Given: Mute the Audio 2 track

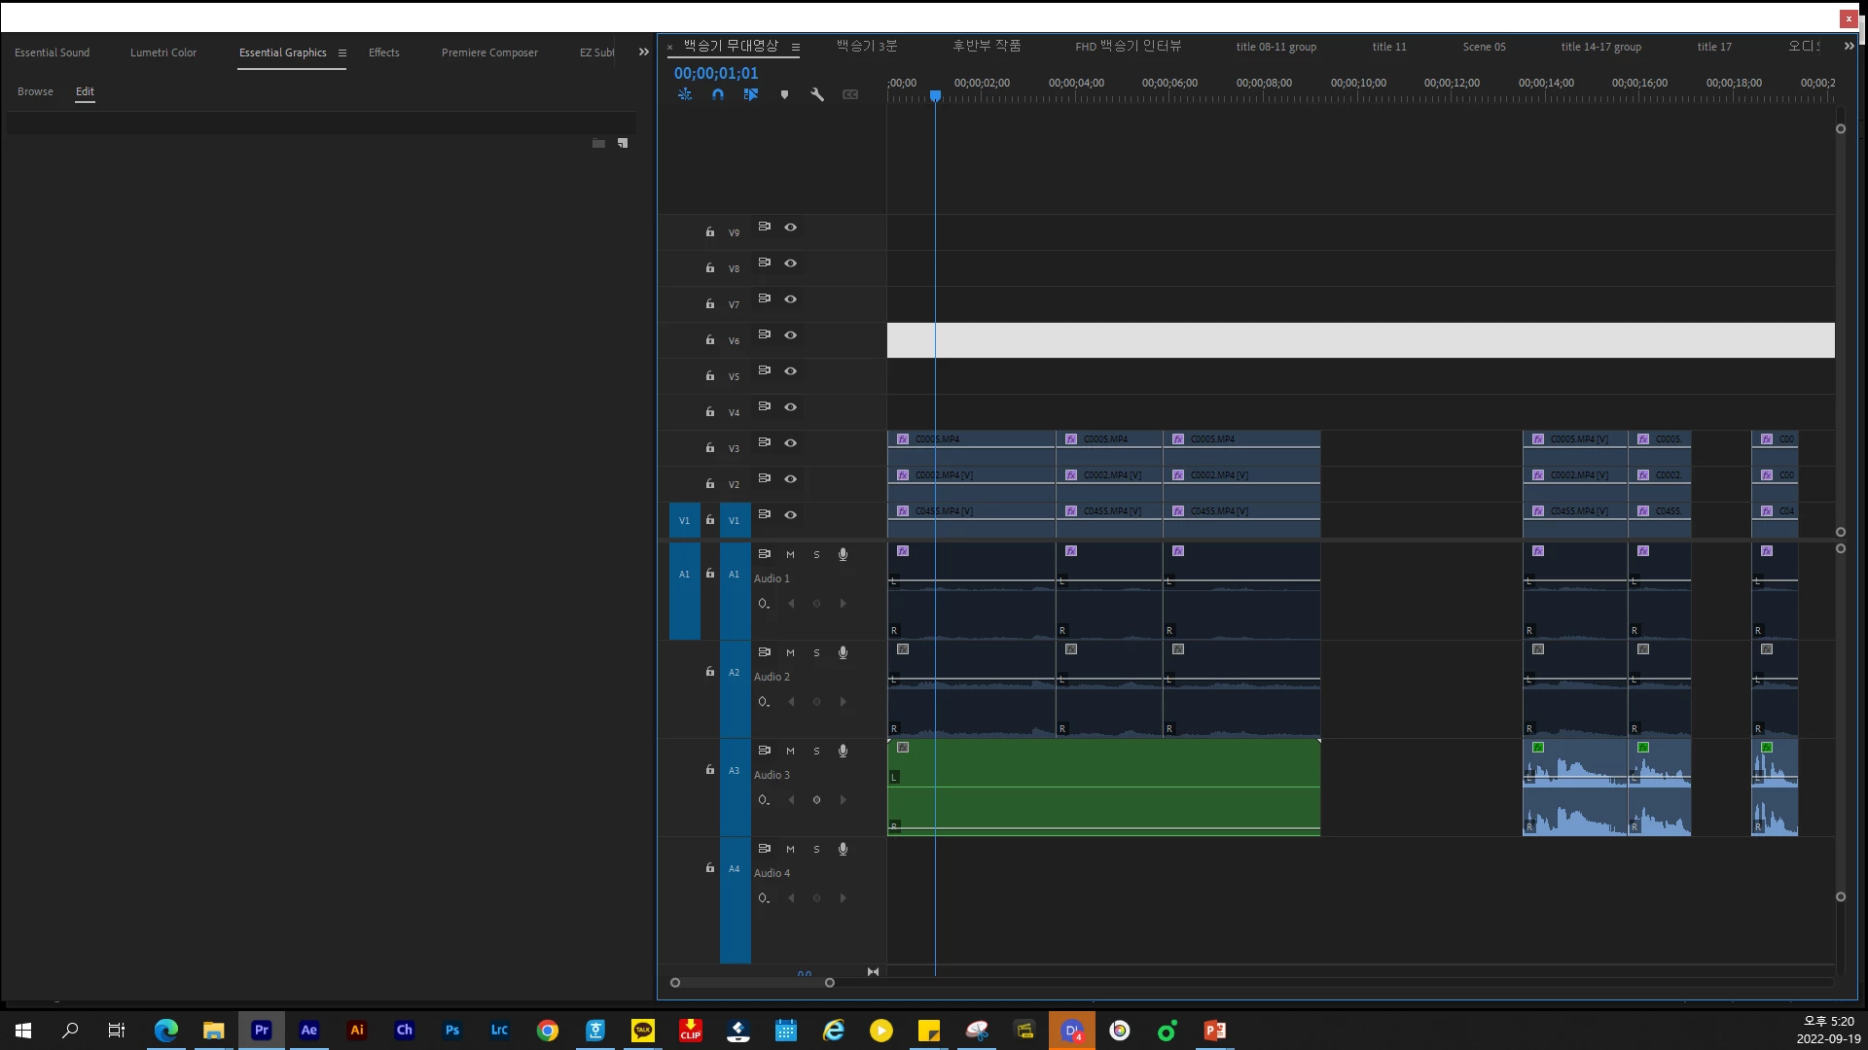Looking at the screenshot, I should 790,652.
